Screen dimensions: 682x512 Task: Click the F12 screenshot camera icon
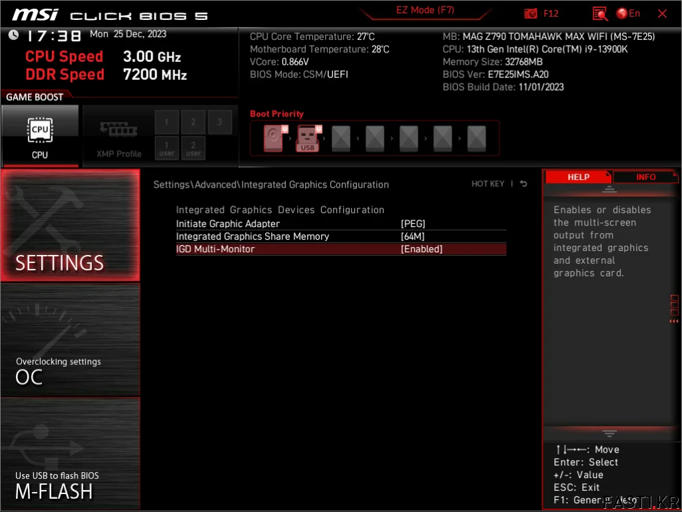click(x=530, y=13)
